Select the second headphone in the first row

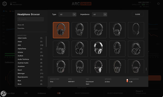point(80,30)
